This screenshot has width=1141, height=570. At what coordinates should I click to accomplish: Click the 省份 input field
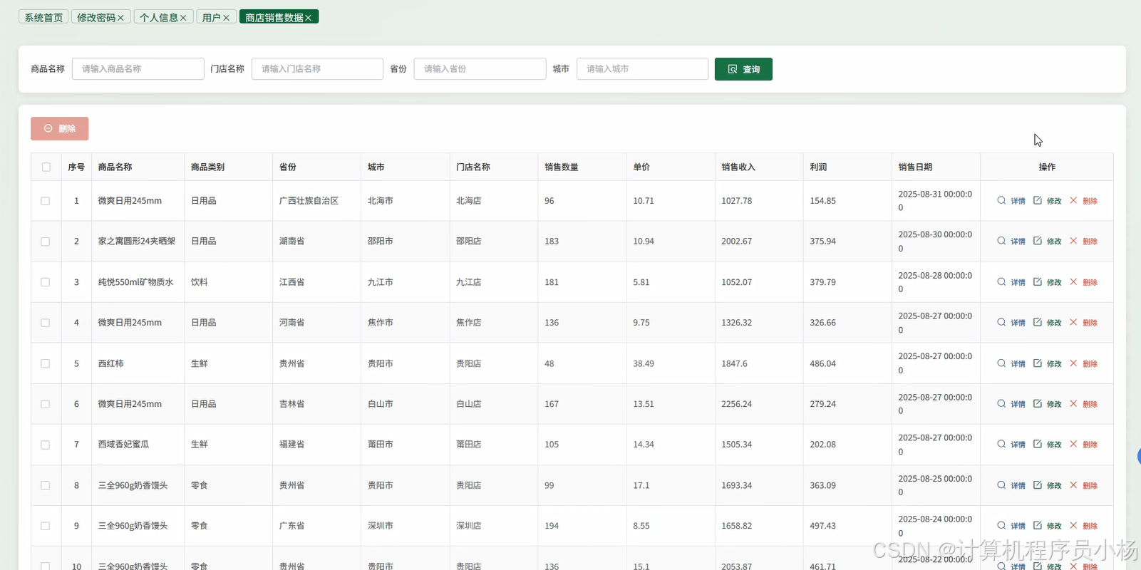[480, 69]
